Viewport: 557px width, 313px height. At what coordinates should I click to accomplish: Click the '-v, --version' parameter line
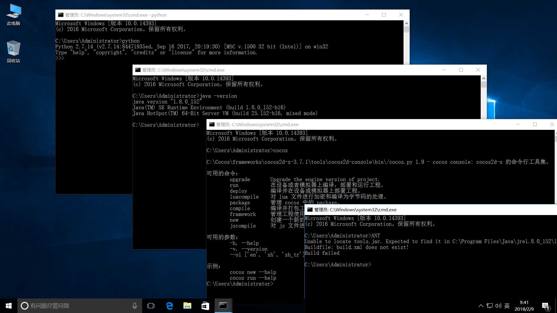(249, 249)
